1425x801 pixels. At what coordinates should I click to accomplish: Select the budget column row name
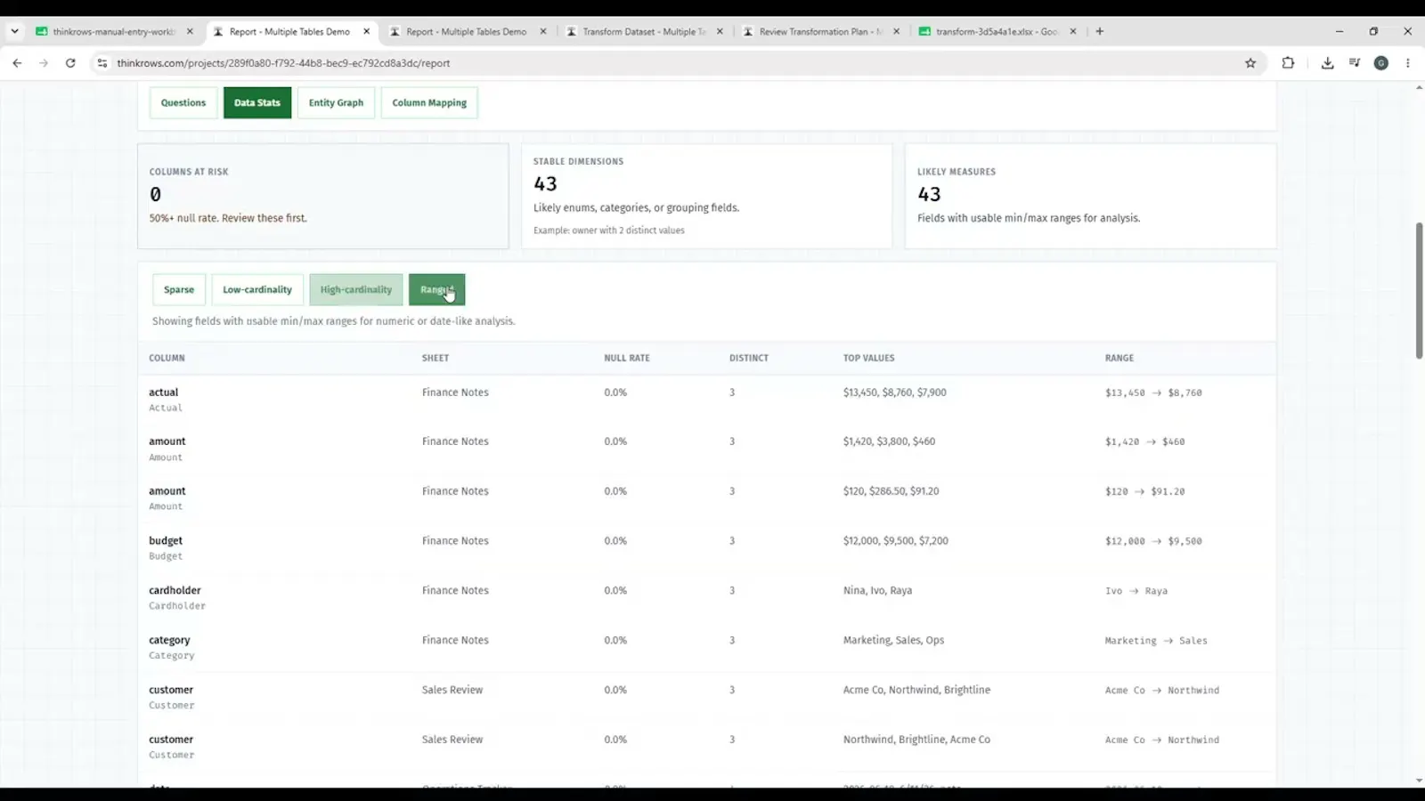pos(166,541)
